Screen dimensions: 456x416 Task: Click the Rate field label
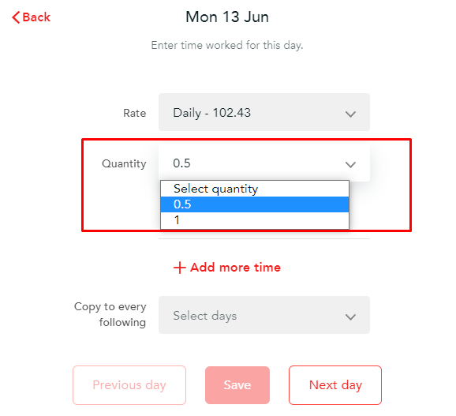pos(134,113)
